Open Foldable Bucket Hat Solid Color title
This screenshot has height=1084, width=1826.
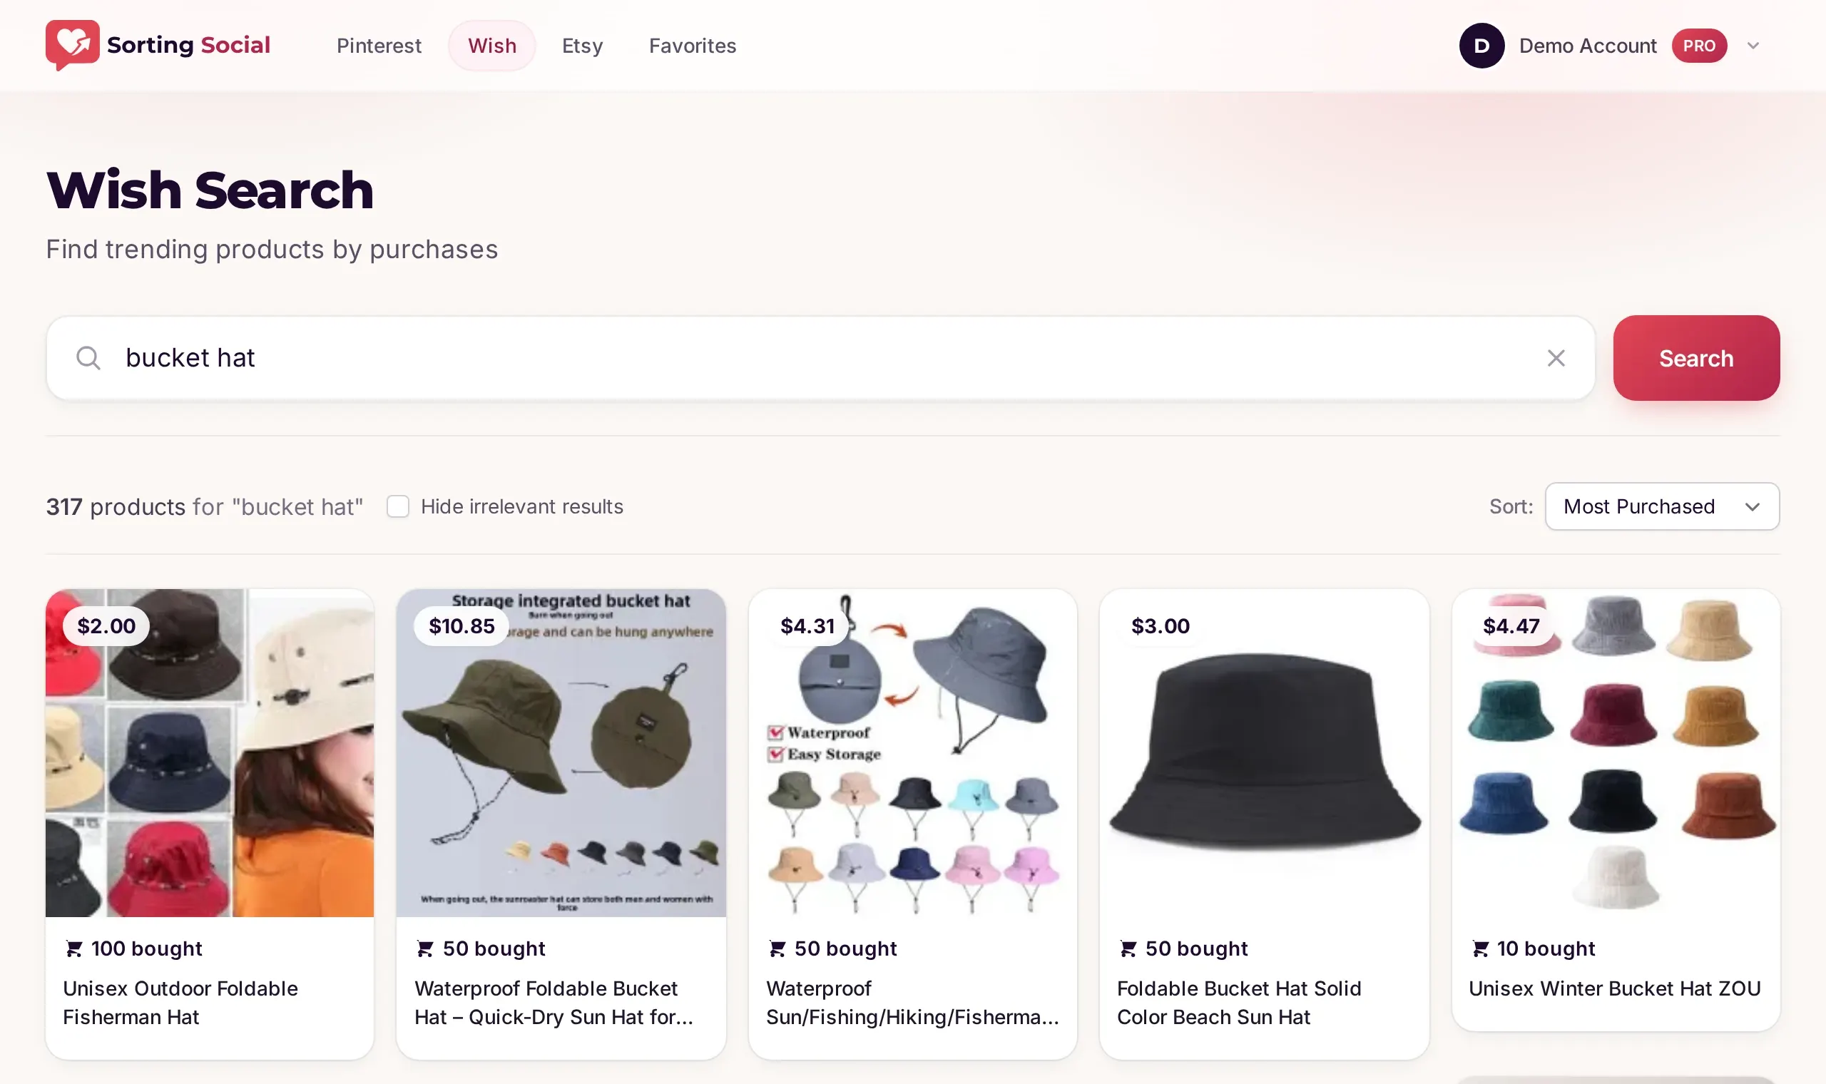click(1239, 1002)
